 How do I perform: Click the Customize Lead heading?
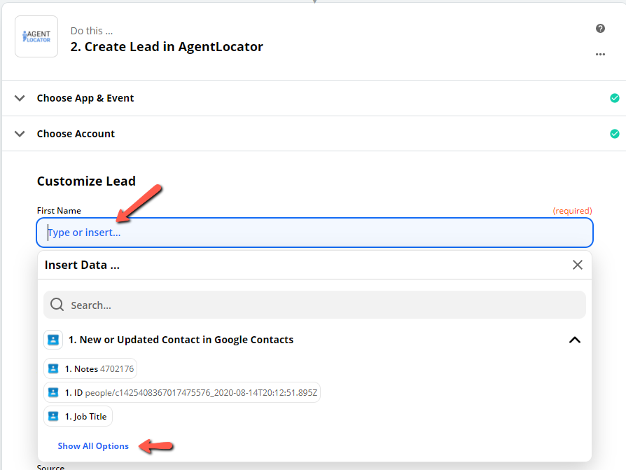(x=86, y=181)
